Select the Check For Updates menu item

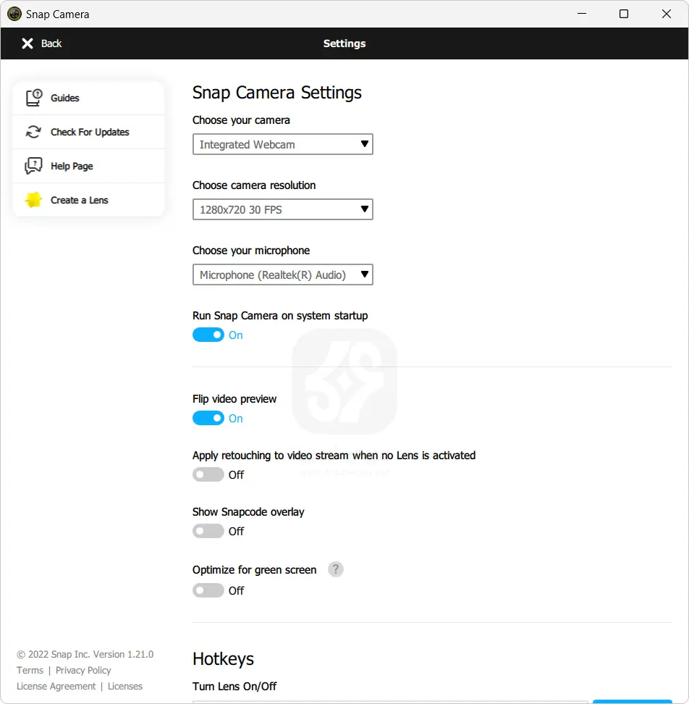point(90,132)
